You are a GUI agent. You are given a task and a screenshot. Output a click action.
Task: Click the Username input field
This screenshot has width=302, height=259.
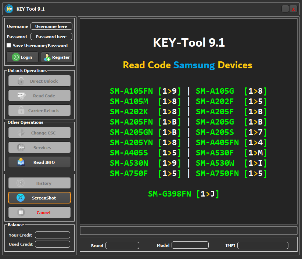pos(51,26)
